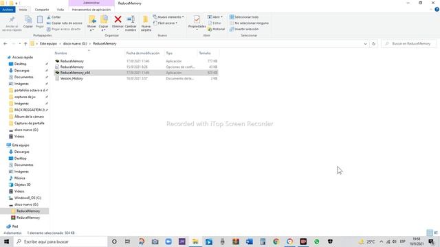Refresh the folder view
440x247 pixels.
(373, 44)
